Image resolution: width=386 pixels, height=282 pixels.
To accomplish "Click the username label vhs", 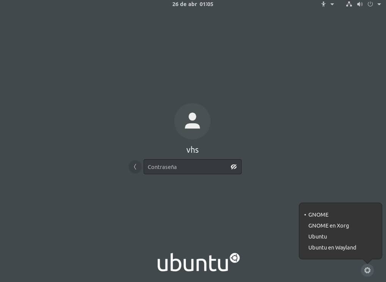I will [x=192, y=150].
